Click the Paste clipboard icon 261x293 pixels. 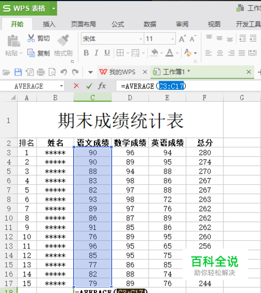coord(14,41)
